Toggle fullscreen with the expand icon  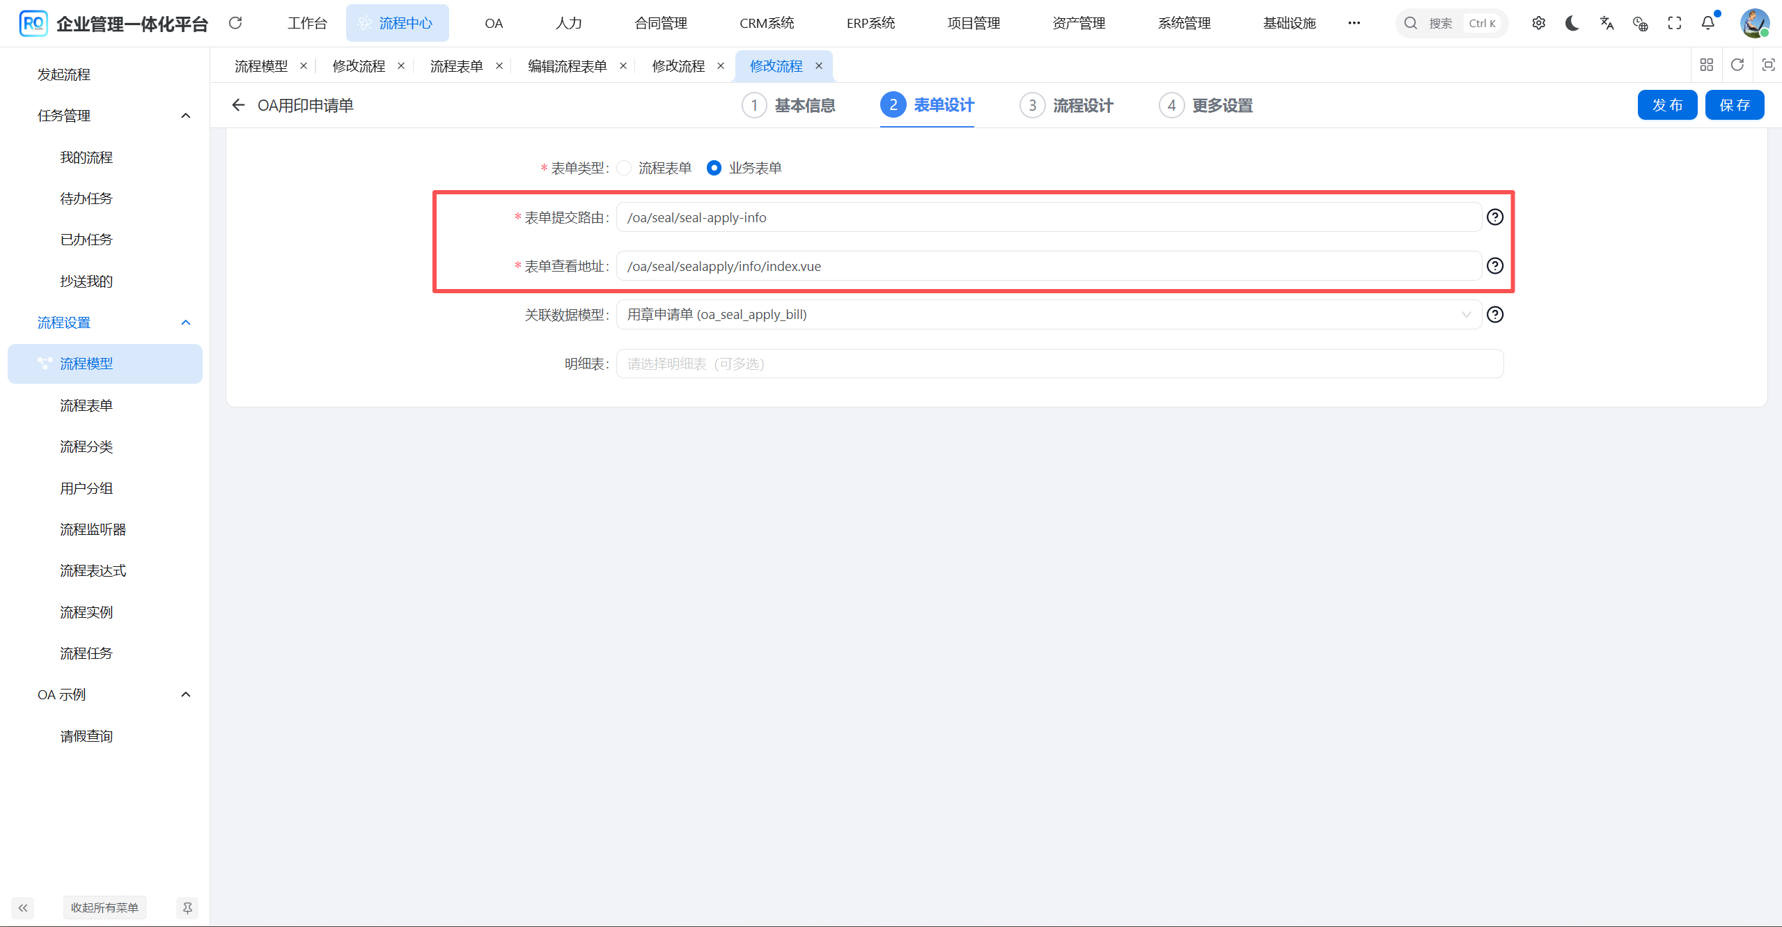point(1674,23)
